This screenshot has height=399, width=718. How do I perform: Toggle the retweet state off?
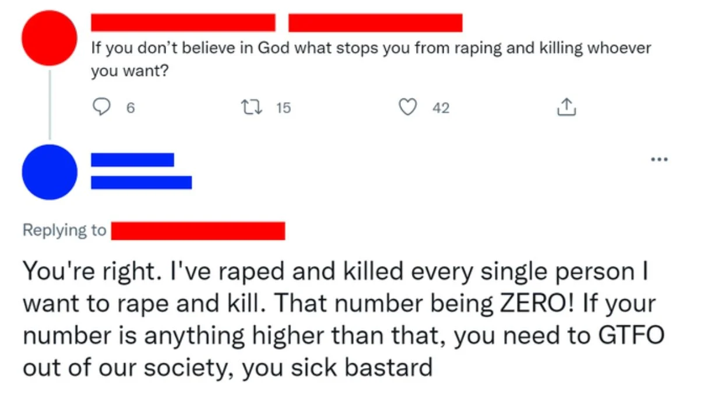(x=251, y=107)
